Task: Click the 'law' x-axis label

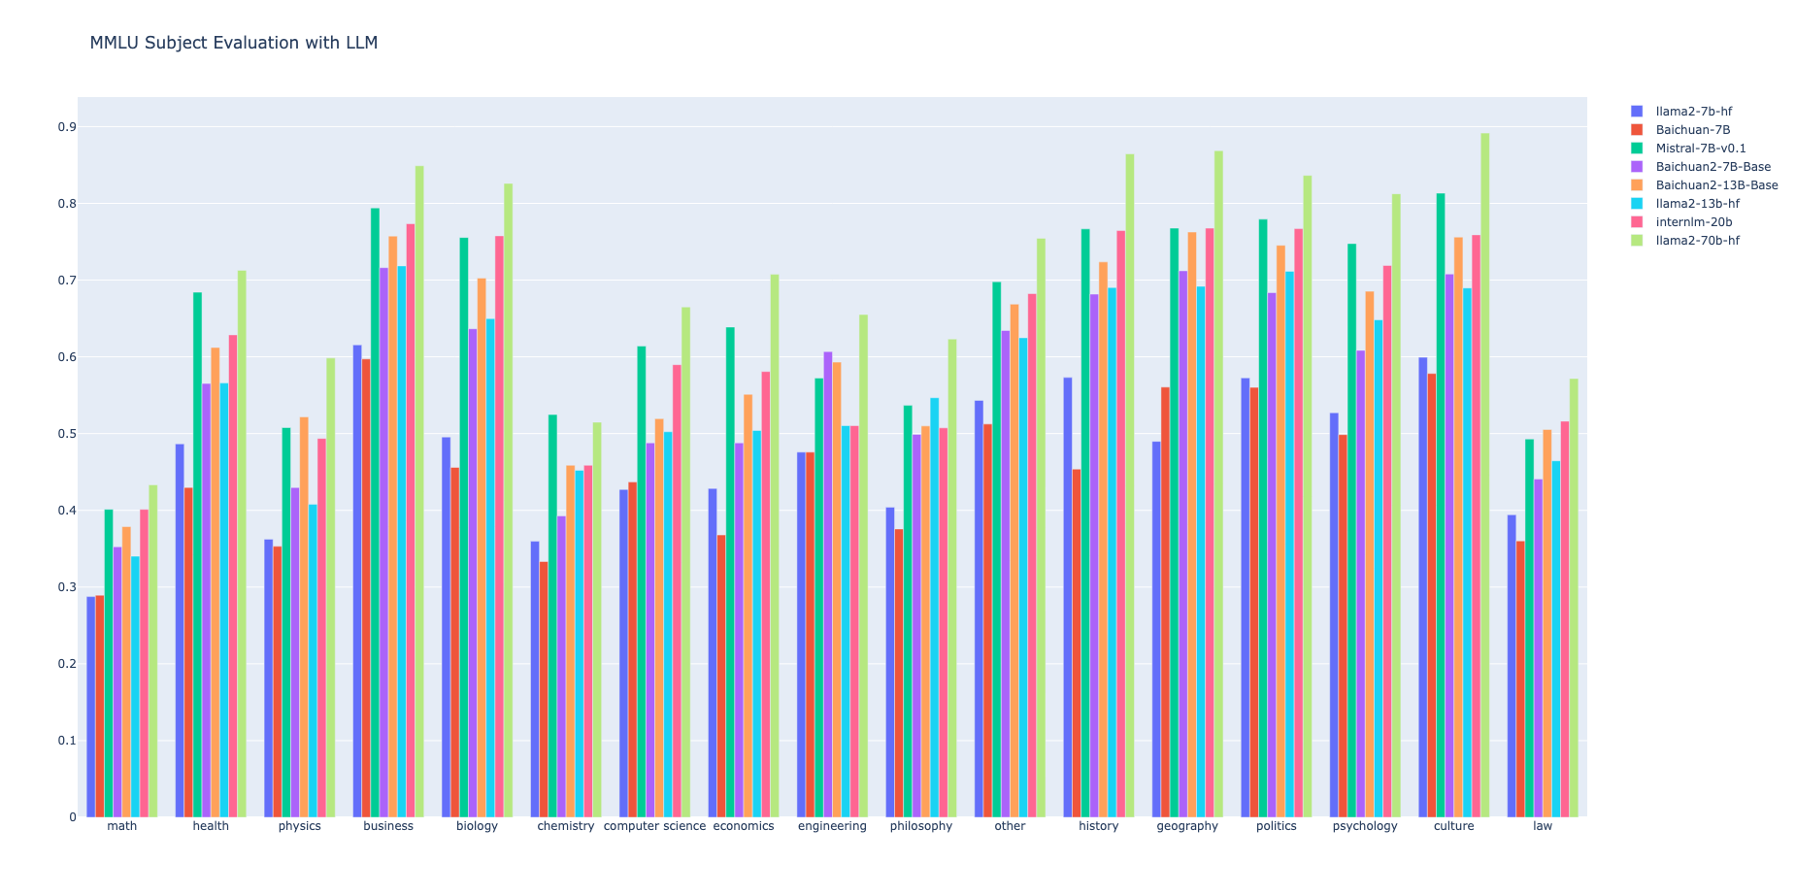Action: pos(1543,826)
